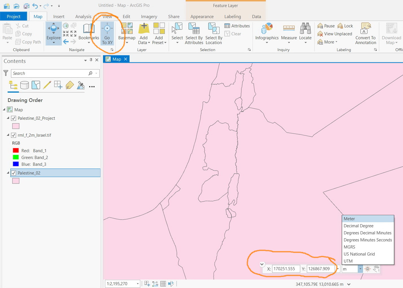Switch to the Insert ribbon tab
This screenshot has width=403, height=288.
pos(59,16)
